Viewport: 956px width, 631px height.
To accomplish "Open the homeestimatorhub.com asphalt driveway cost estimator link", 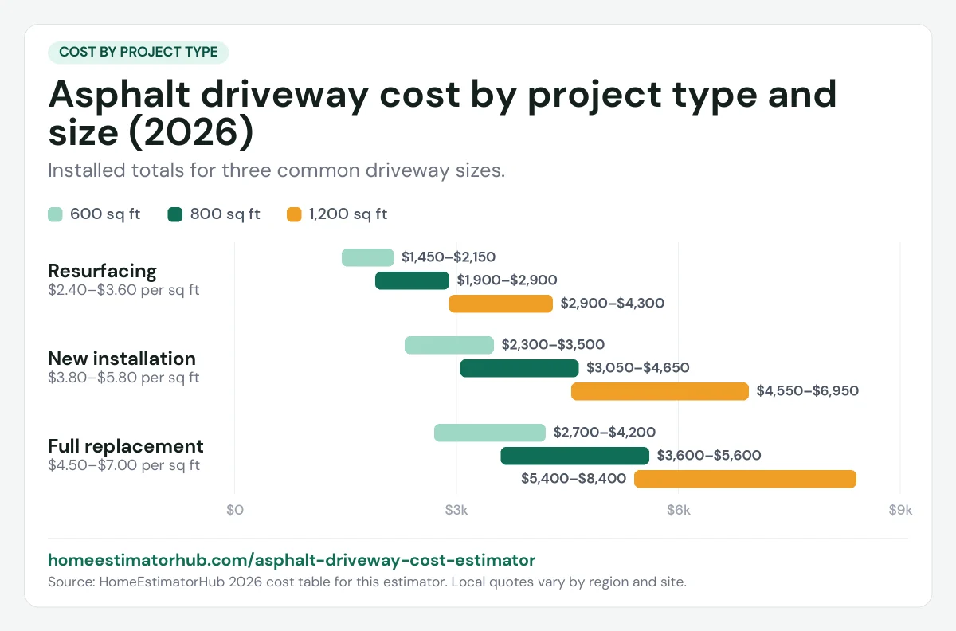I will pos(292,559).
